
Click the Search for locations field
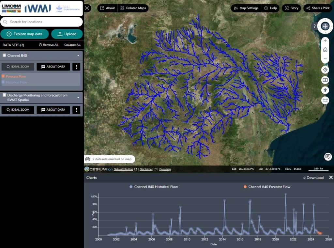coord(41,22)
